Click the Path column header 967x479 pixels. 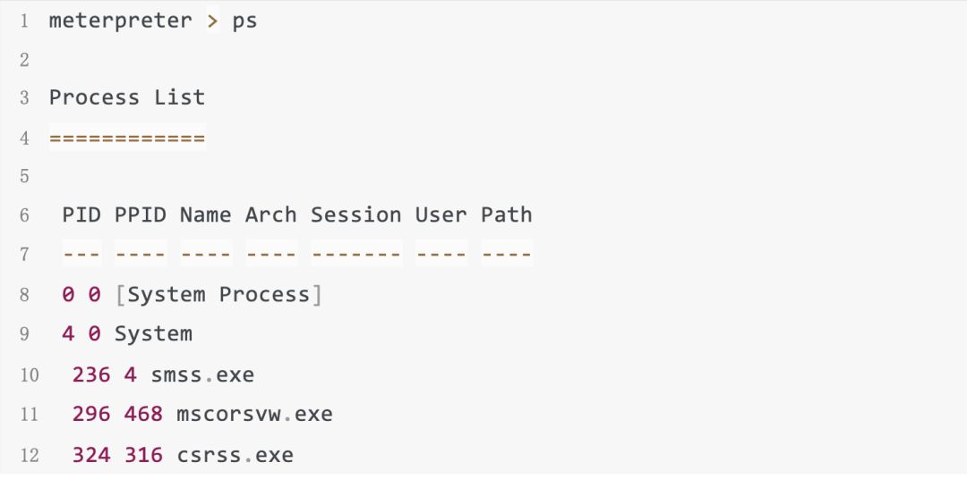pos(507,215)
